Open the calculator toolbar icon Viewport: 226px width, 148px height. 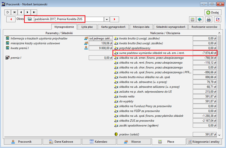[x=192, y=19]
